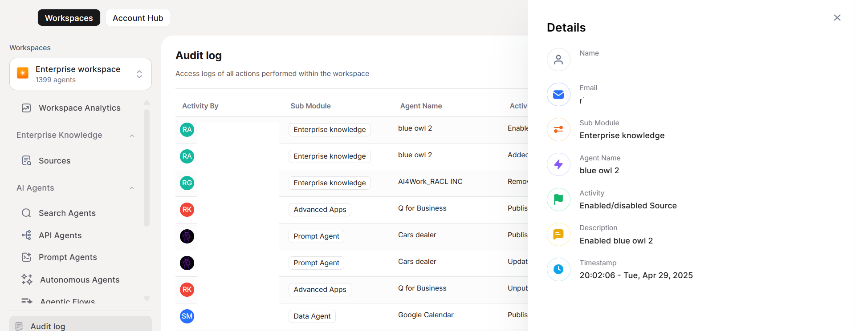Click the RA avatar in the first log row

point(187,130)
